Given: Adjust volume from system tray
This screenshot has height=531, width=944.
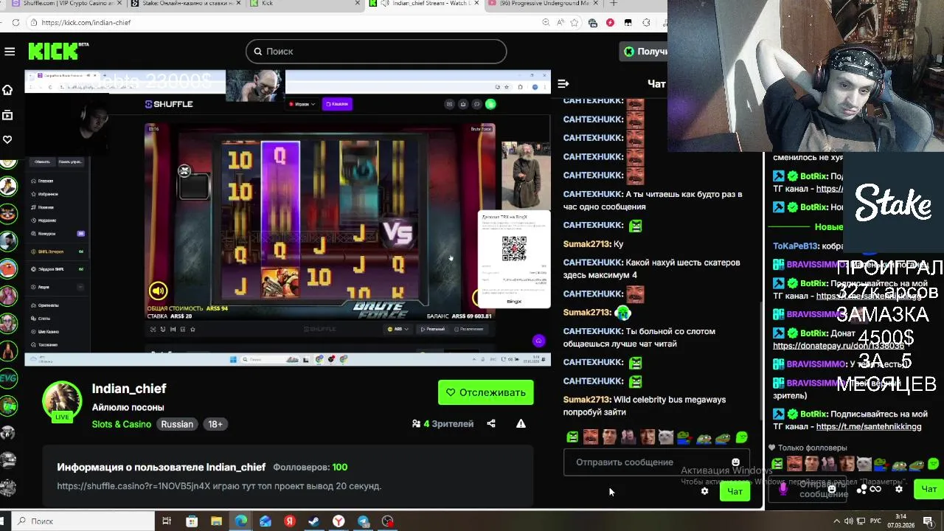Looking at the screenshot, I should [849, 521].
